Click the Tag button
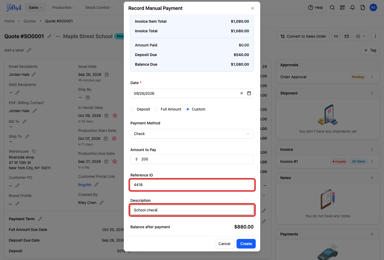 click(x=370, y=50)
